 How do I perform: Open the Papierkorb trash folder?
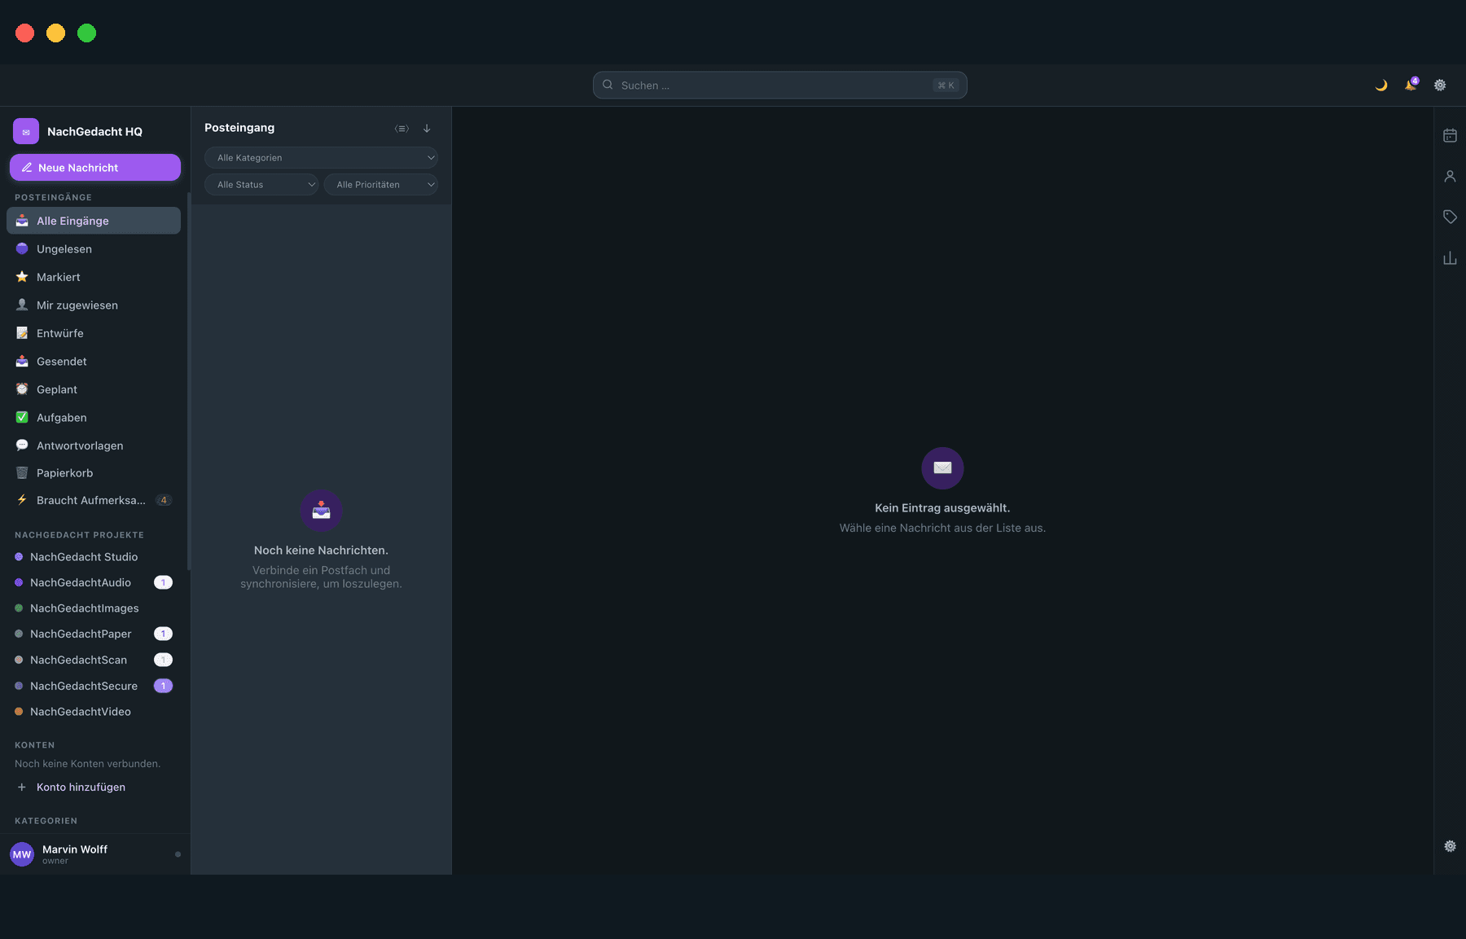(x=94, y=473)
